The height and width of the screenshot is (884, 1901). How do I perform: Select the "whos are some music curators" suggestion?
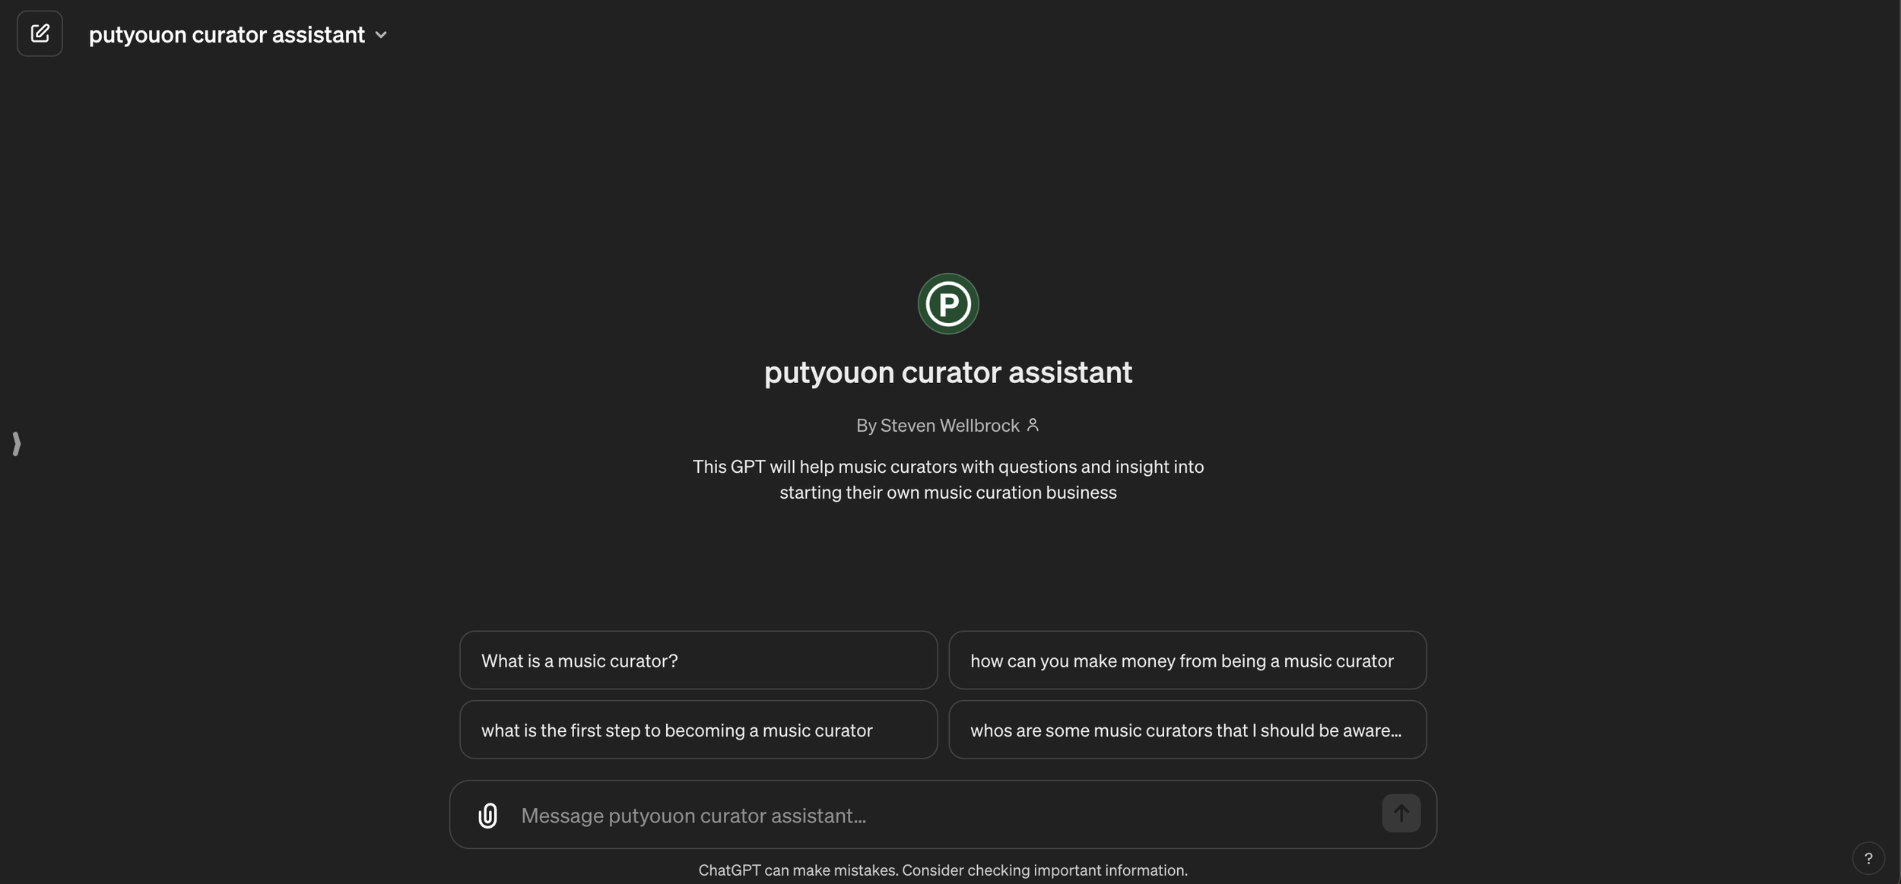[x=1186, y=730]
